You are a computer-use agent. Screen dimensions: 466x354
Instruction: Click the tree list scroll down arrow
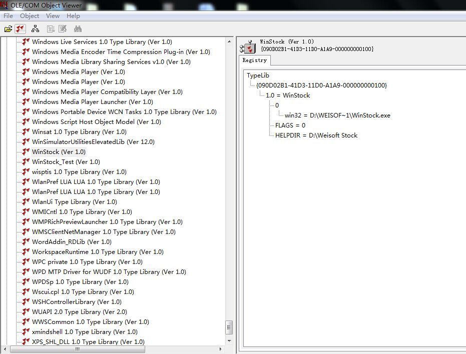(229, 340)
